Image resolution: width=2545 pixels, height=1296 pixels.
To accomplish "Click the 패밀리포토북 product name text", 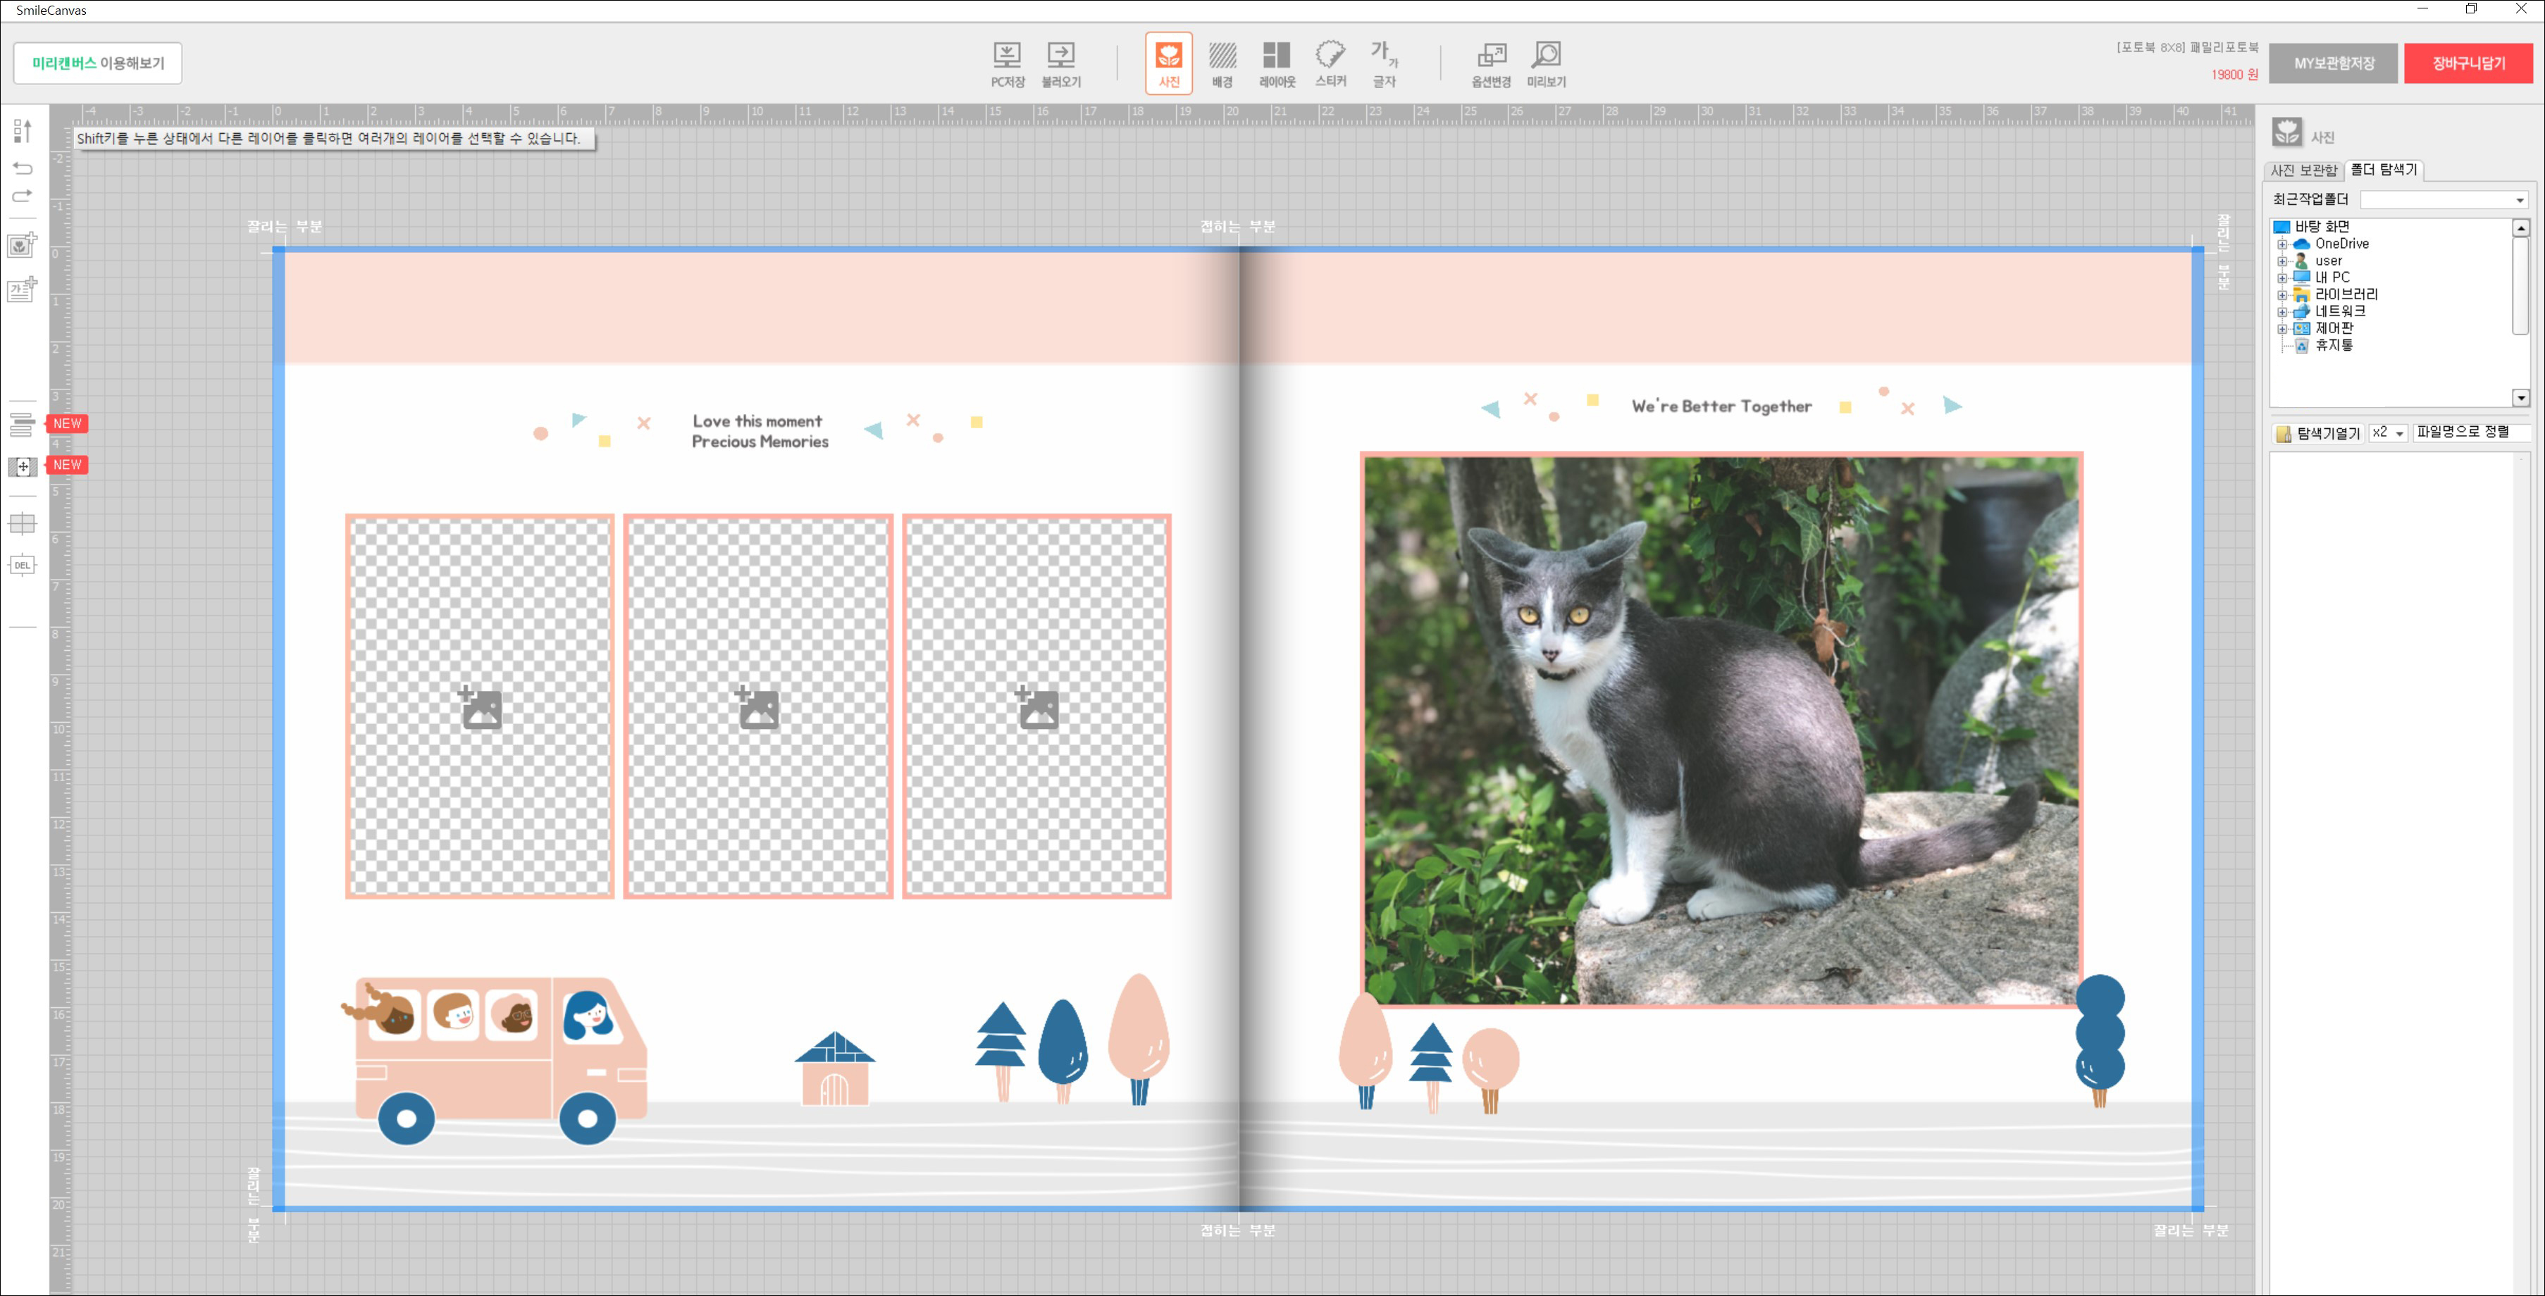I will pyautogui.click(x=2224, y=47).
